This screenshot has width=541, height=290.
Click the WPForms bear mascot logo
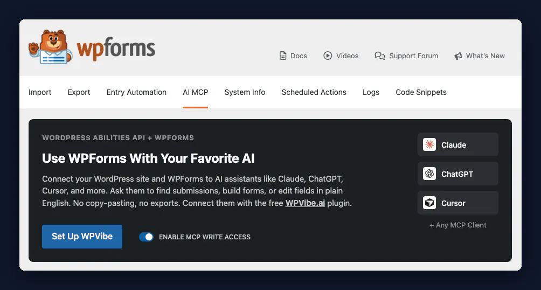pyautogui.click(x=50, y=47)
